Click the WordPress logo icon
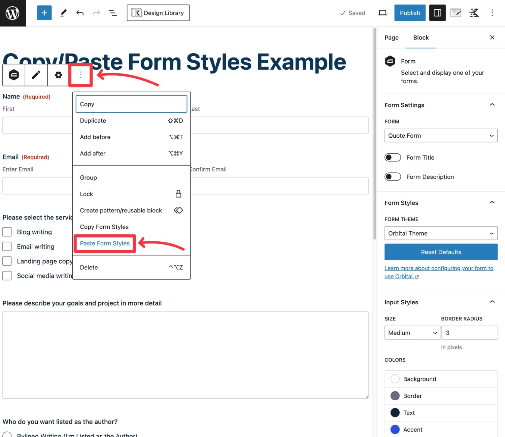This screenshot has height=437, width=505. click(x=13, y=13)
